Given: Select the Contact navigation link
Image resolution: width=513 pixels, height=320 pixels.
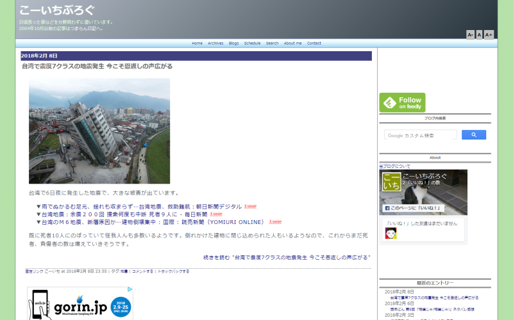Looking at the screenshot, I should click(x=314, y=43).
